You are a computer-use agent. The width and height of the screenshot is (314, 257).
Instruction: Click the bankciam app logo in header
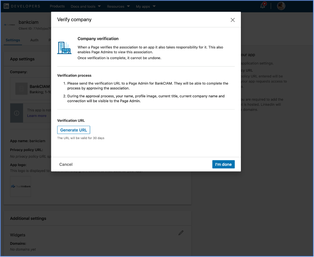9,25
